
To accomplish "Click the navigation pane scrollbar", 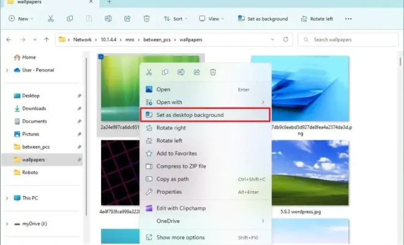I will [x=86, y=136].
